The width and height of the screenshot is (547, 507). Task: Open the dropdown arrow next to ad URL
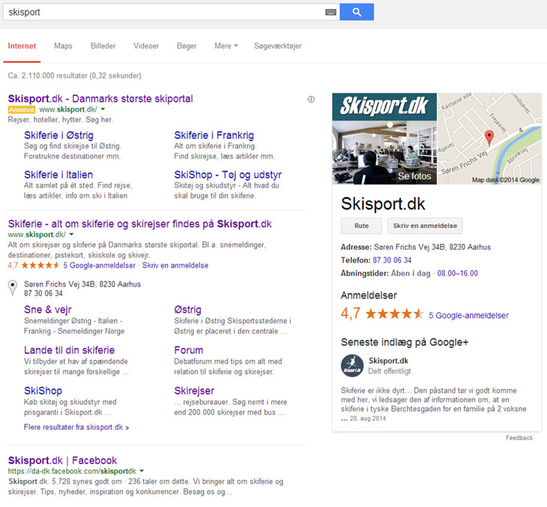point(103,109)
